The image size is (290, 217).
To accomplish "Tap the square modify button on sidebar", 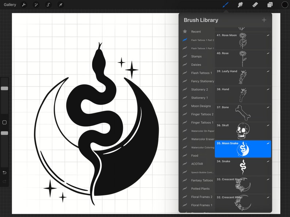I will pyautogui.click(x=4, y=122).
